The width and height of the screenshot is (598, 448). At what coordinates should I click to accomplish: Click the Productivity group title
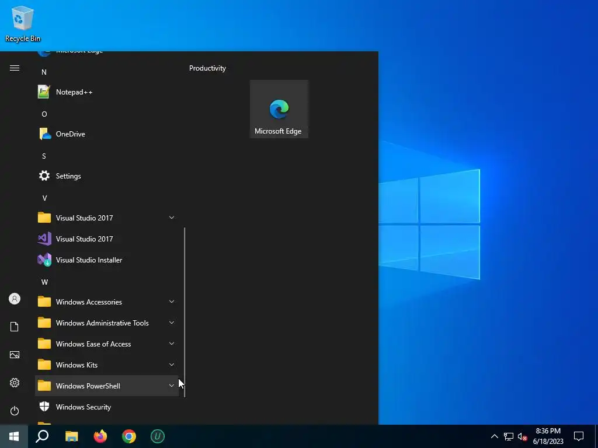207,68
